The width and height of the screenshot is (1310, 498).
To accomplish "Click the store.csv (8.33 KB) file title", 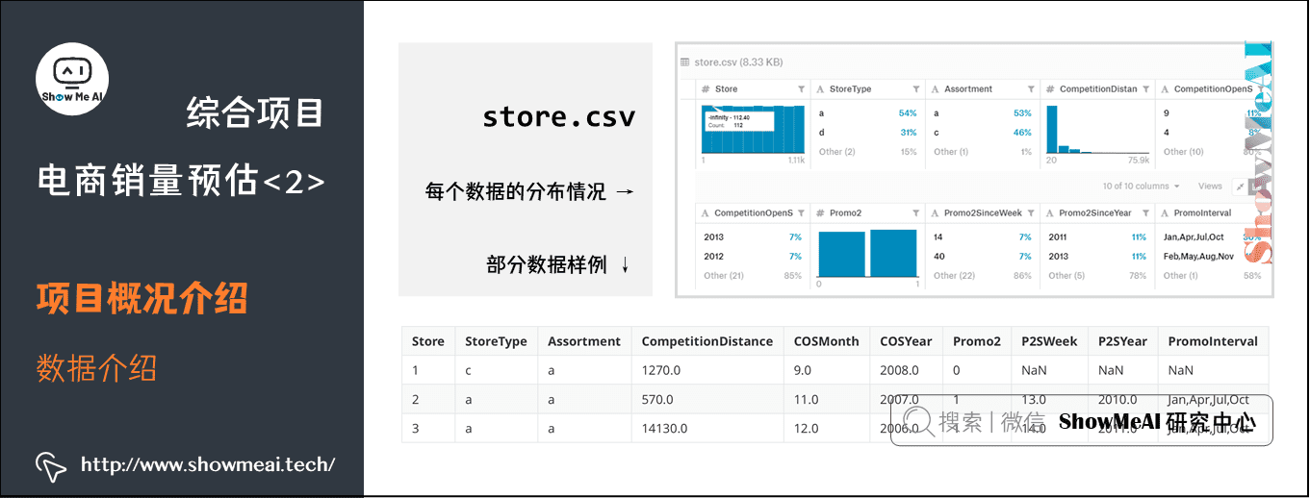I will [x=738, y=62].
